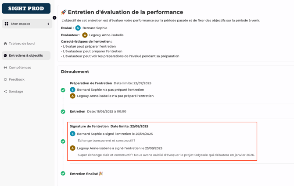This screenshot has width=294, height=186.
Task: Click the chat bubble icon for Entretiens
Action: [5, 55]
